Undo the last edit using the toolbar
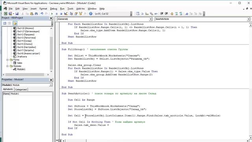The image size is (252, 142). coord(42,14)
